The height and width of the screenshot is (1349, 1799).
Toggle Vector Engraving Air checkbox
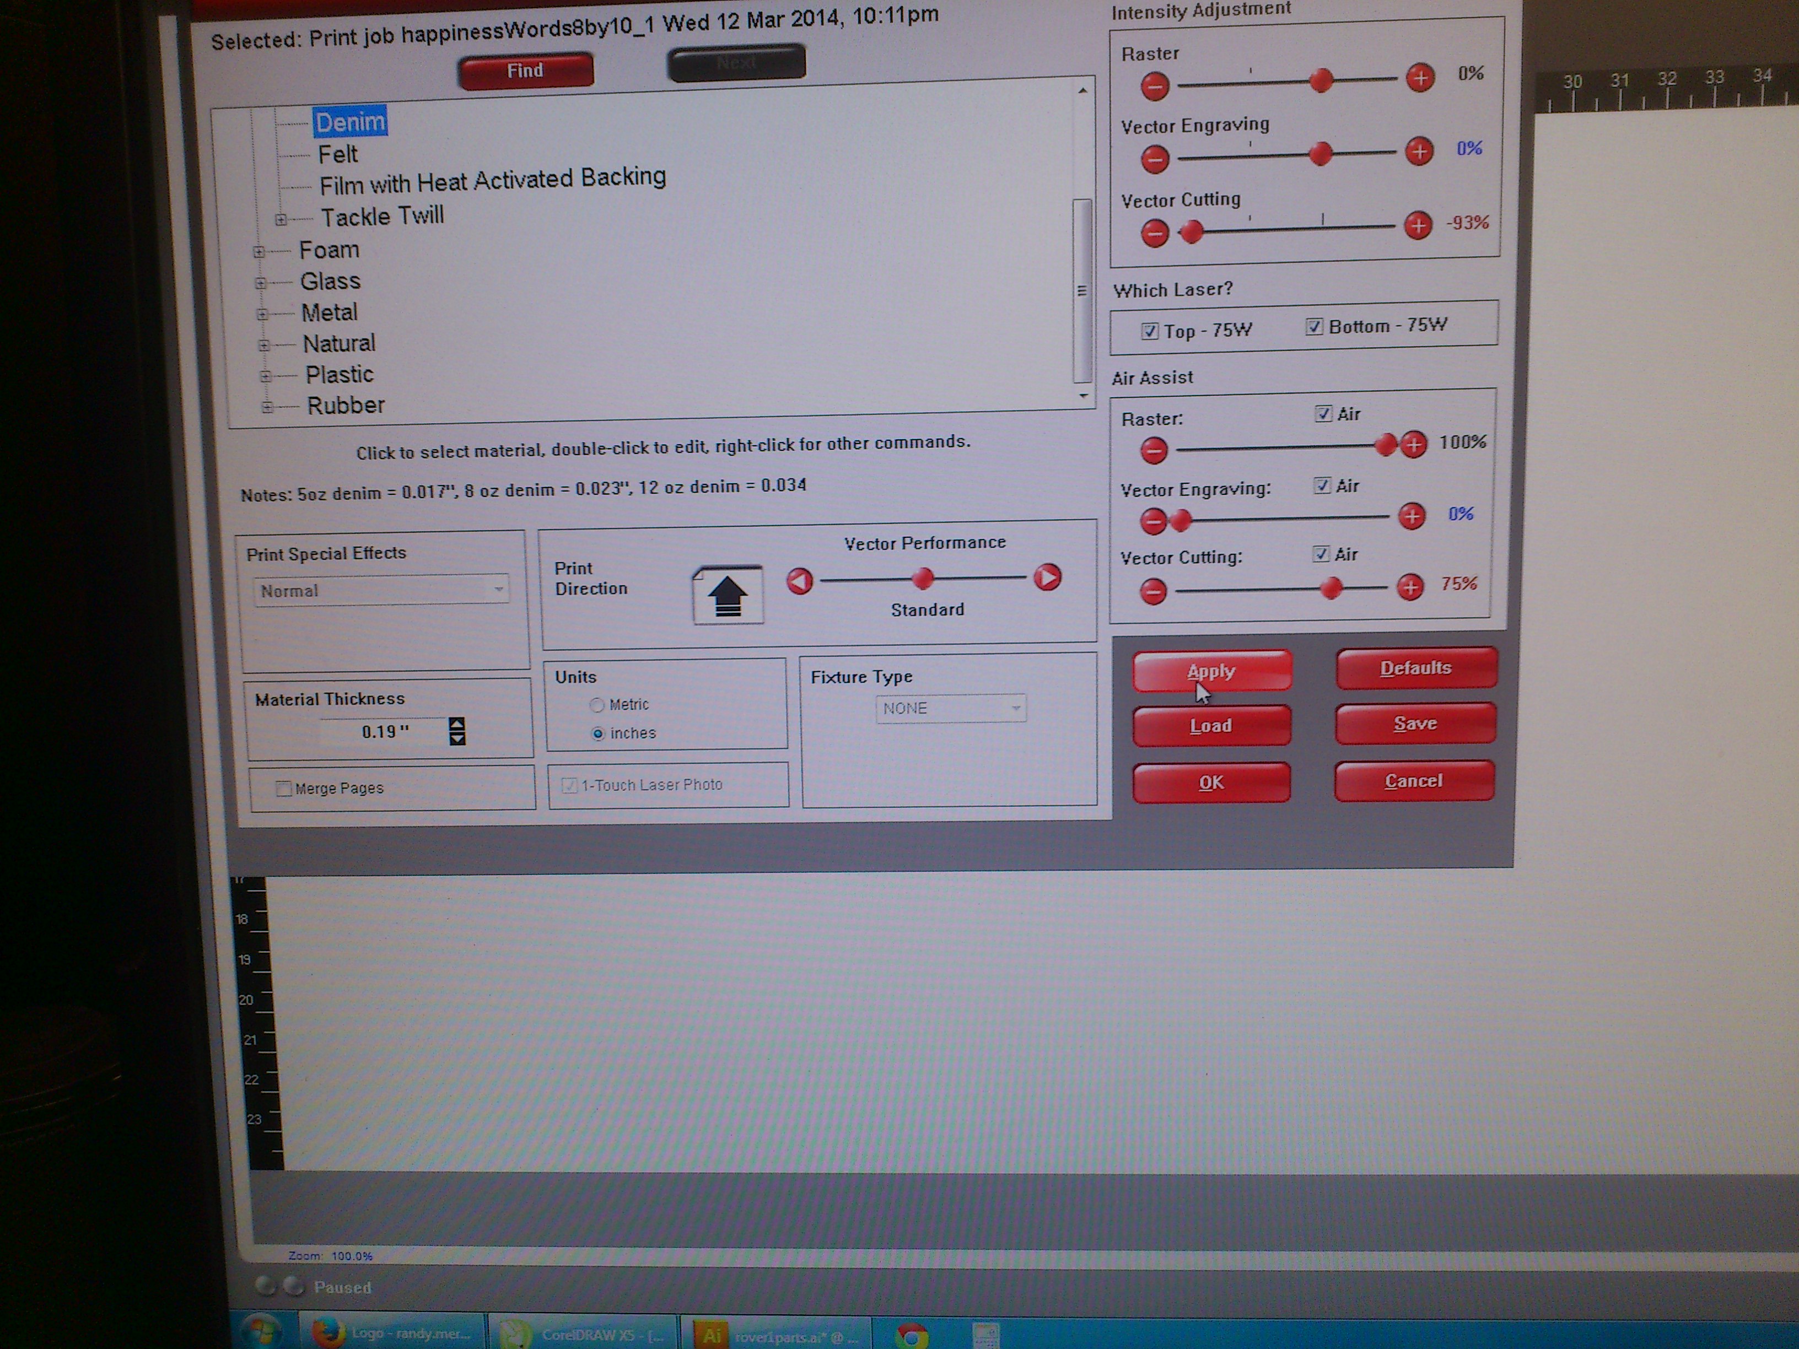click(x=1322, y=485)
